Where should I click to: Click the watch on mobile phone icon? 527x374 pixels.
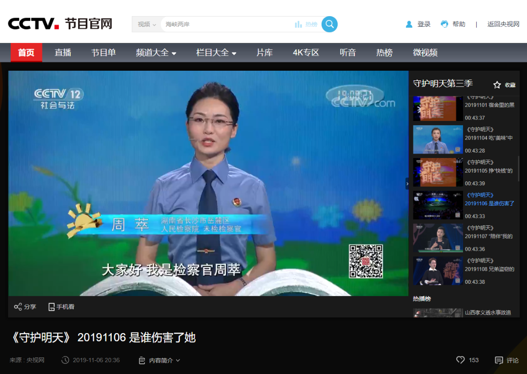coord(51,307)
